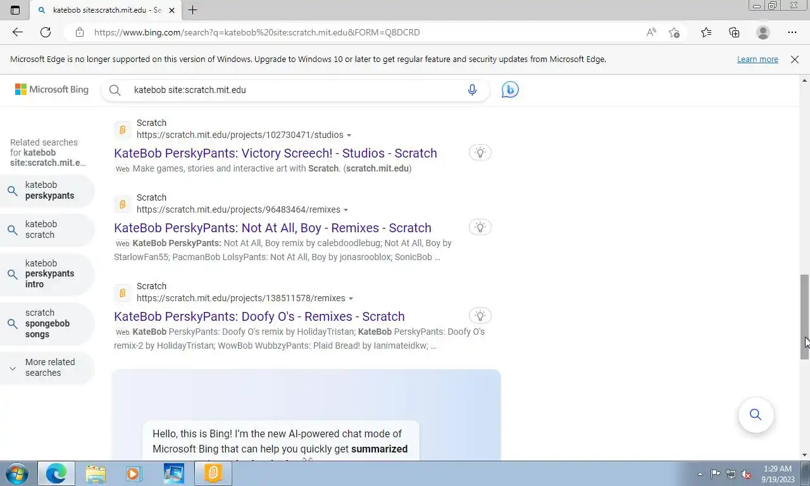Dismiss the Edge unsupported notification bar
810x486 pixels.
coord(795,59)
